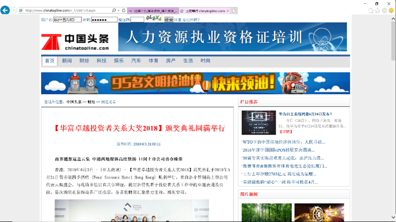
Task: Open the 体育 navigation item
Action: (x=153, y=61)
